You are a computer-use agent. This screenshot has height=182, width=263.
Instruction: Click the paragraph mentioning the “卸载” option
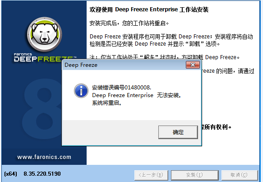click(171, 40)
